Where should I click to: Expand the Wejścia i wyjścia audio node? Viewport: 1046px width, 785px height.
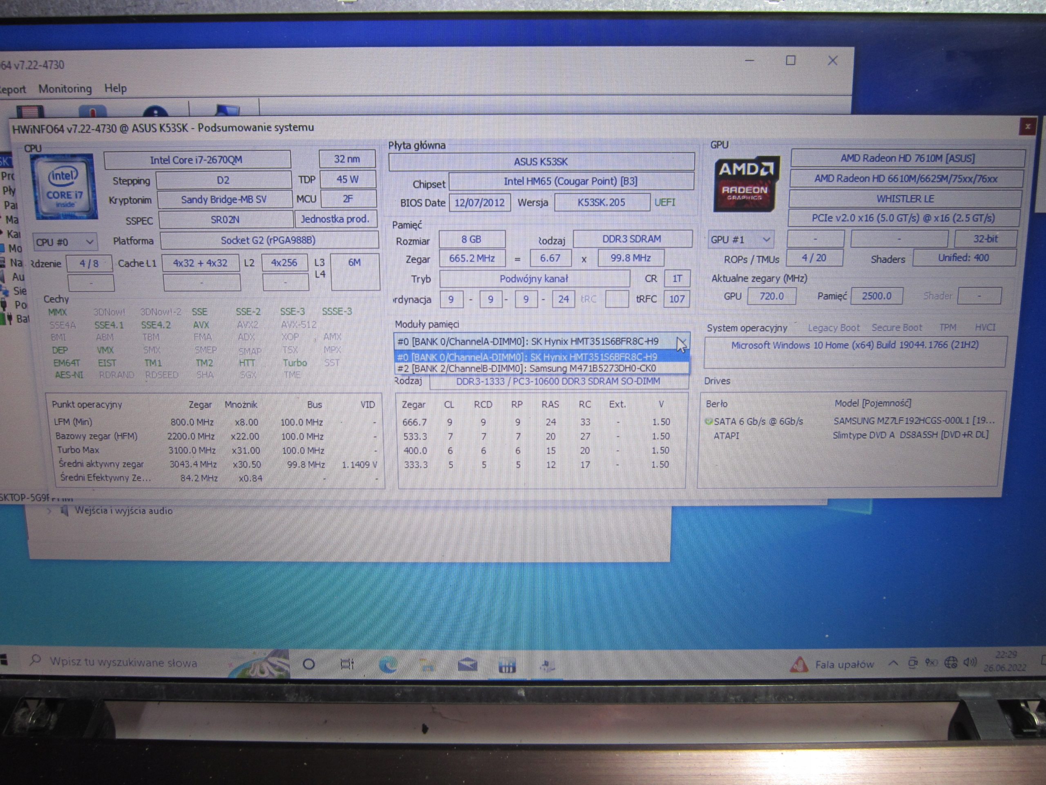[49, 511]
